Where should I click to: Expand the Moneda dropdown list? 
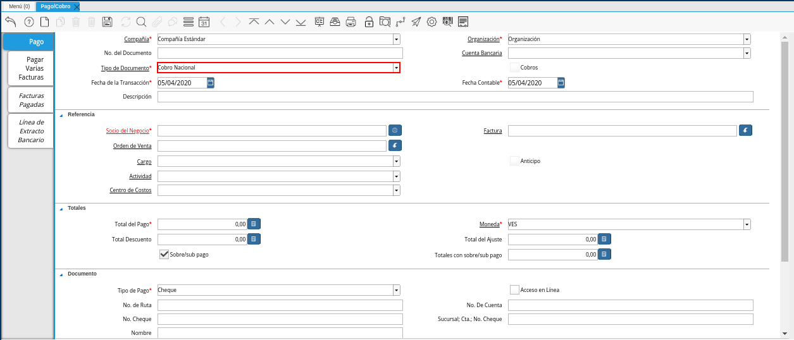click(747, 224)
